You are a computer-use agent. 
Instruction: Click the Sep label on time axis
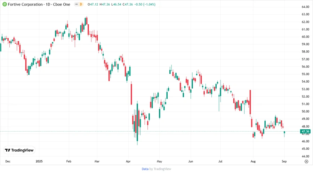pos(284,161)
